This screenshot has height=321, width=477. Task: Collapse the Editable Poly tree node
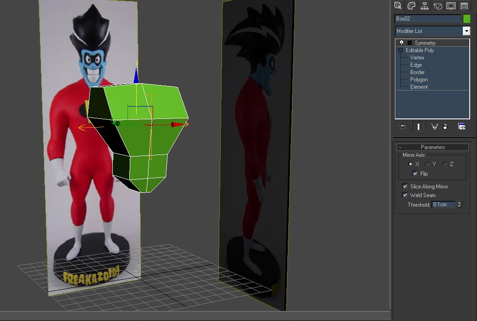click(400, 50)
